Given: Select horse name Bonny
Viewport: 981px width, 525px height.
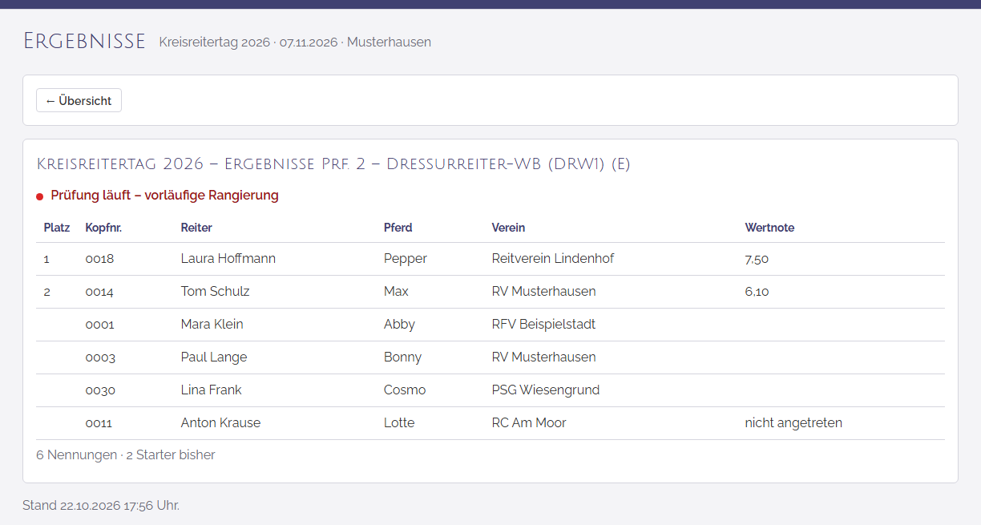Looking at the screenshot, I should pos(402,357).
